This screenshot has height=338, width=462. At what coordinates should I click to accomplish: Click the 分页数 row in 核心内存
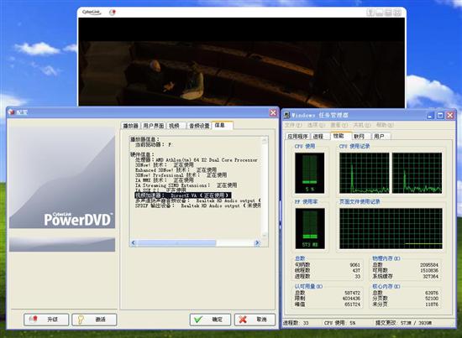405,299
